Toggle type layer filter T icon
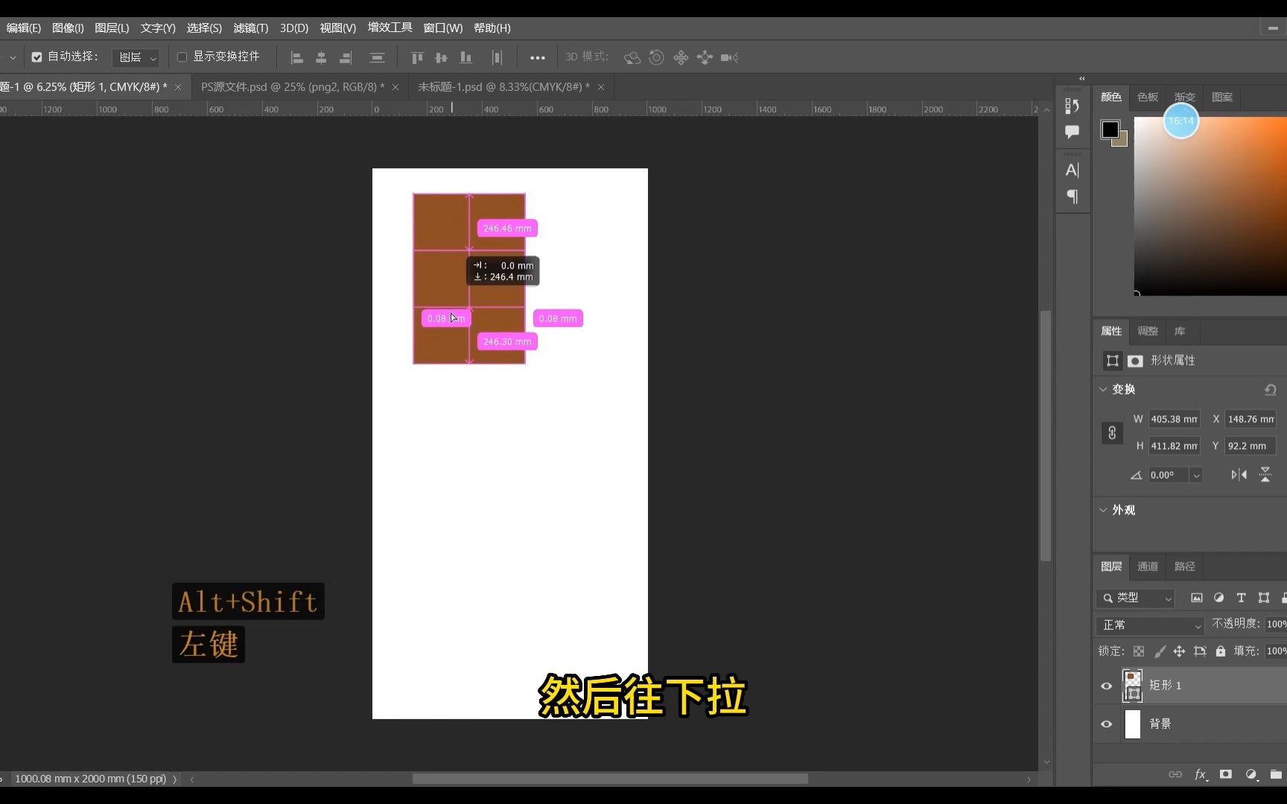This screenshot has height=804, width=1287. pyautogui.click(x=1241, y=598)
